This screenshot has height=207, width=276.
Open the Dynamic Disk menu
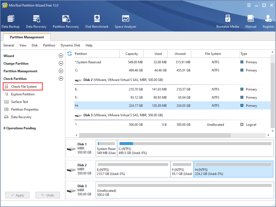tap(70, 45)
